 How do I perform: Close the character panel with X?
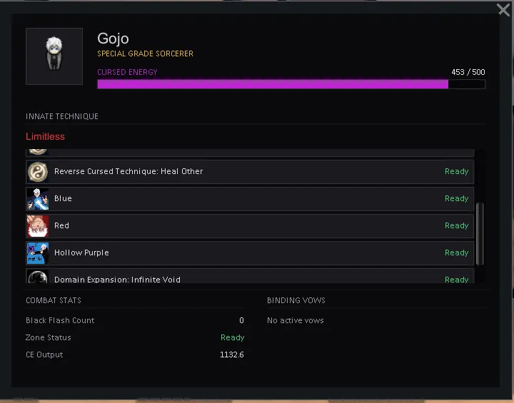click(x=503, y=9)
